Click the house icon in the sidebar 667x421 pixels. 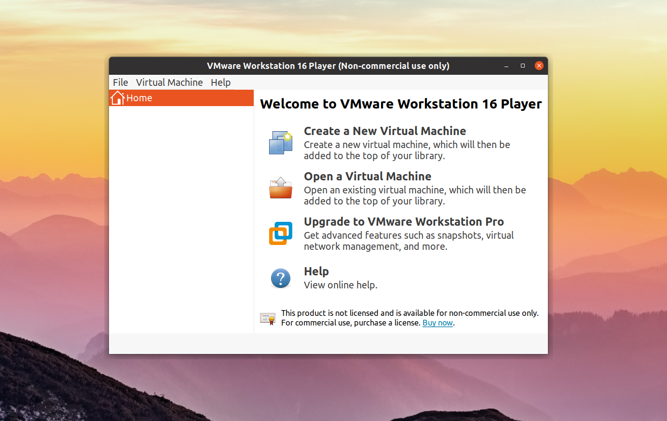click(117, 98)
